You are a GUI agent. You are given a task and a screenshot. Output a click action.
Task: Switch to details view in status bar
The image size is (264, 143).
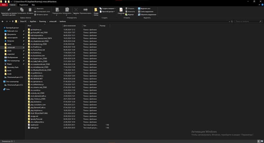click(259, 141)
